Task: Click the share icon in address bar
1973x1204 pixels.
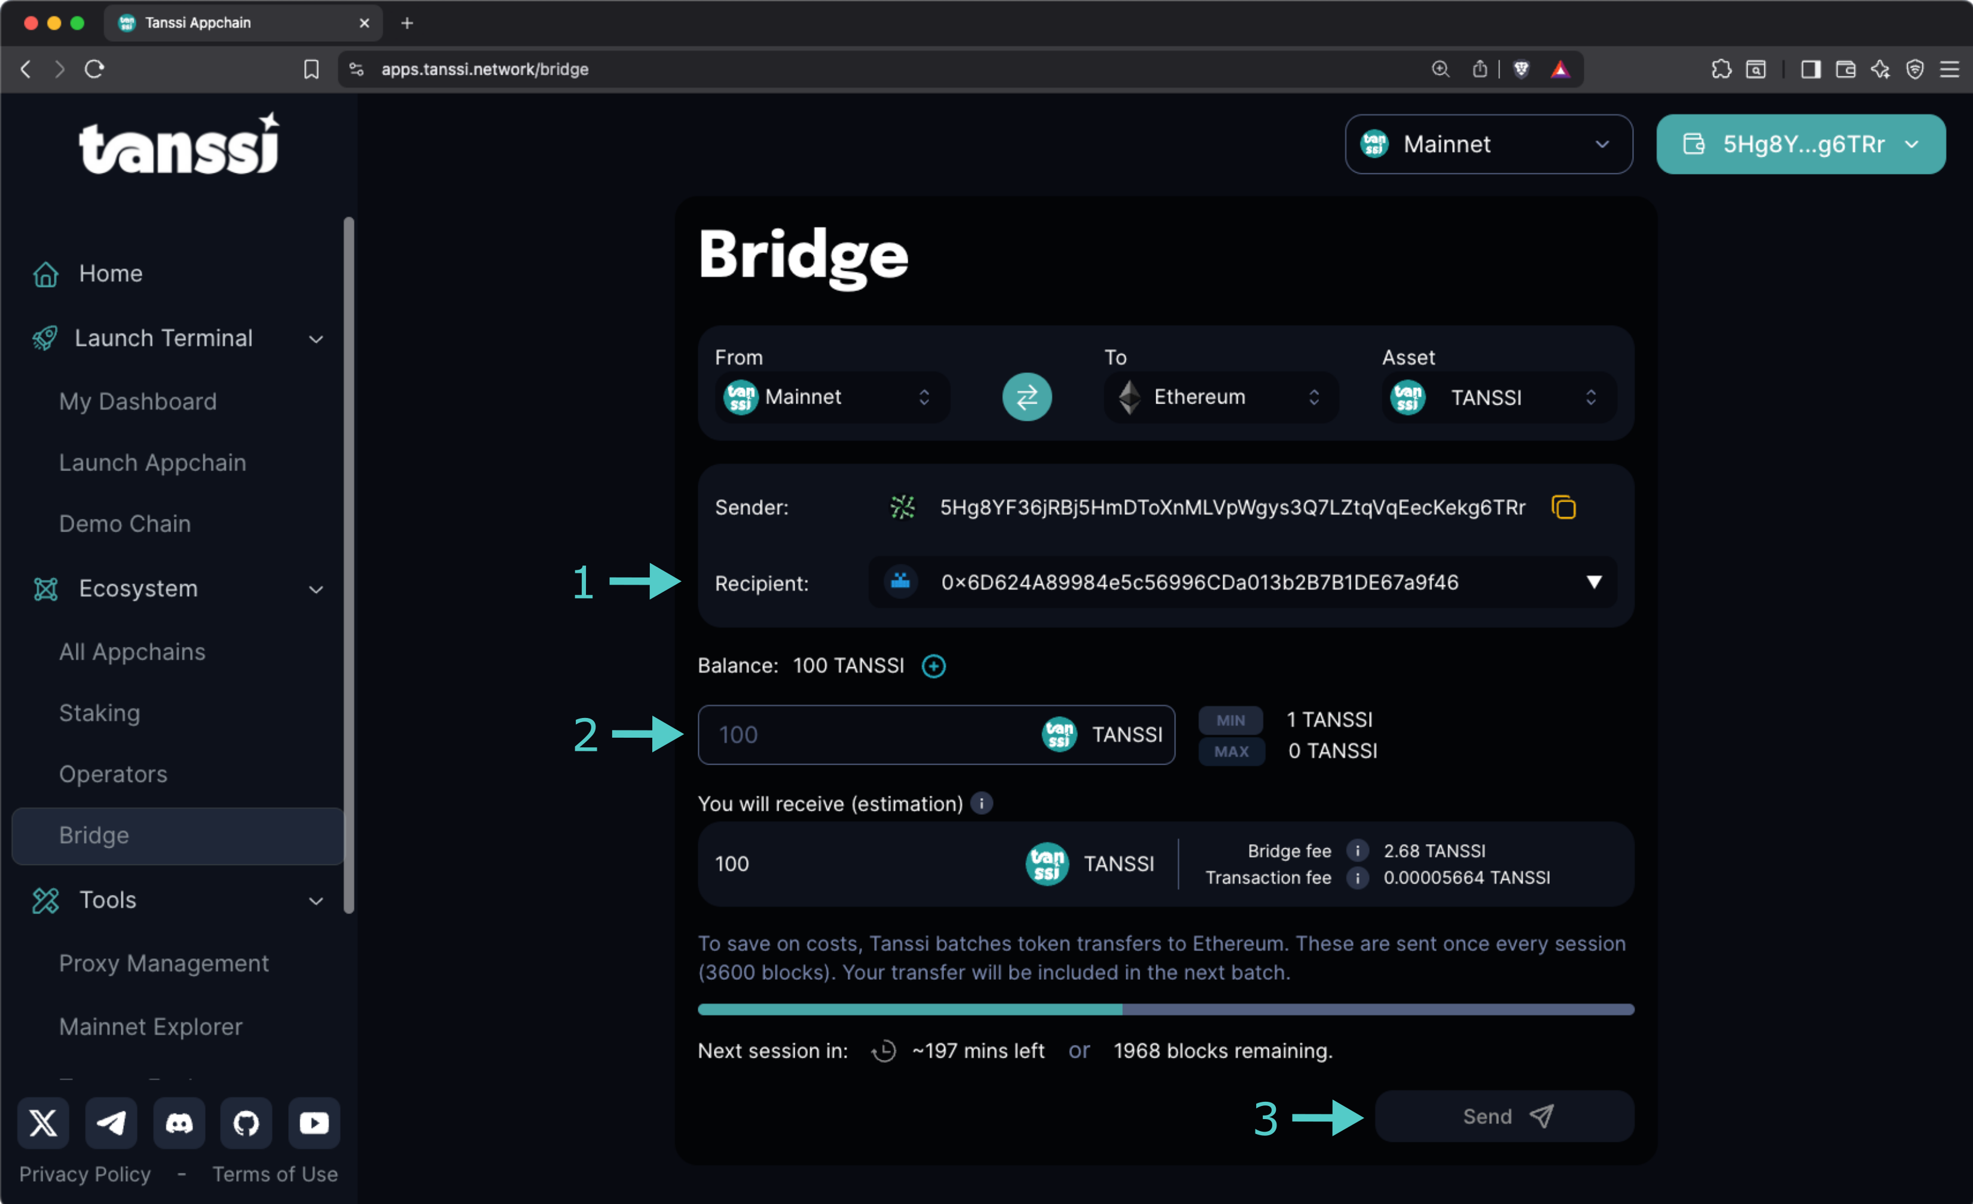Action: (x=1479, y=69)
